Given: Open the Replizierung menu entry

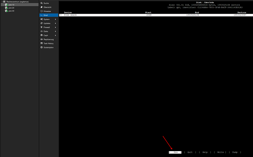Looking at the screenshot, I should click(49, 39).
